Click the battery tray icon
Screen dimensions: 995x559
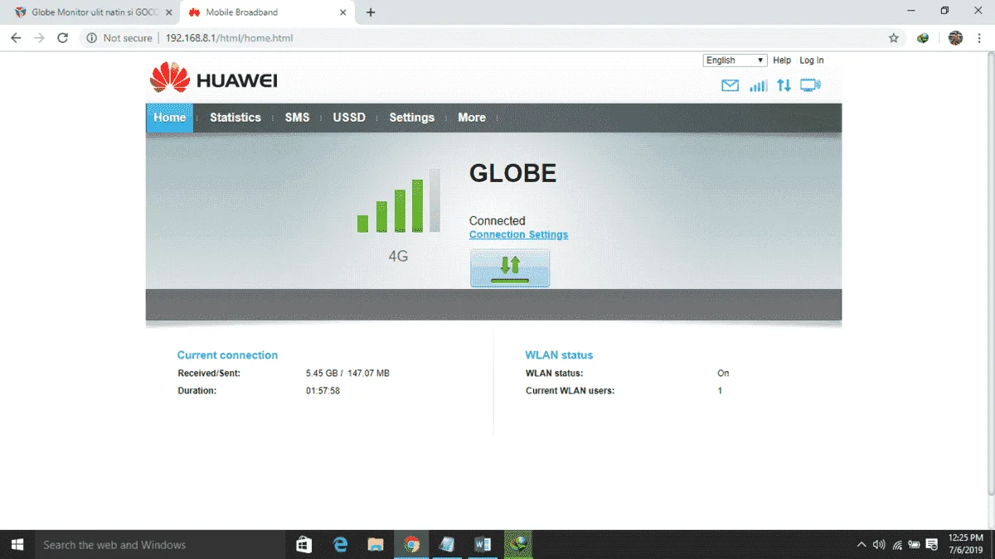pyautogui.click(x=915, y=545)
